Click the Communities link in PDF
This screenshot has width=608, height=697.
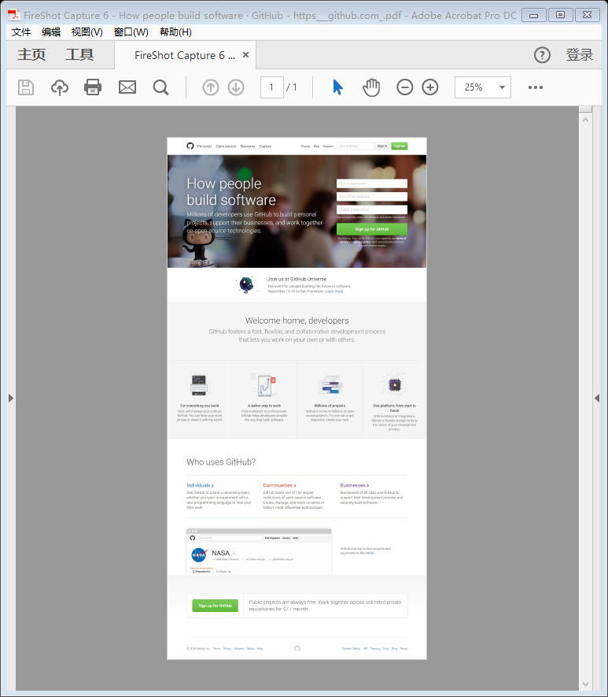click(279, 485)
